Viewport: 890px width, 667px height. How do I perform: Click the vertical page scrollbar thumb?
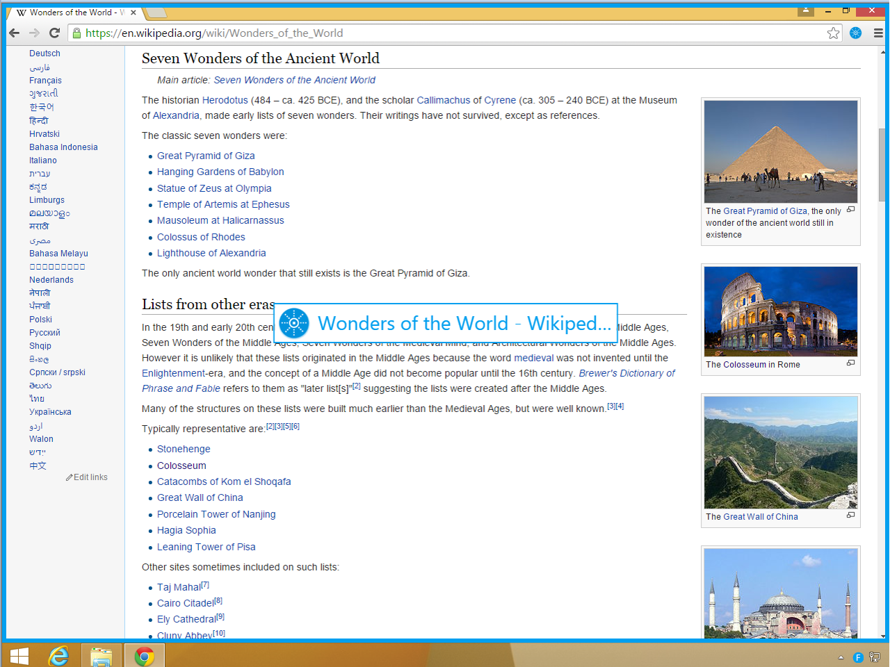coord(883,164)
